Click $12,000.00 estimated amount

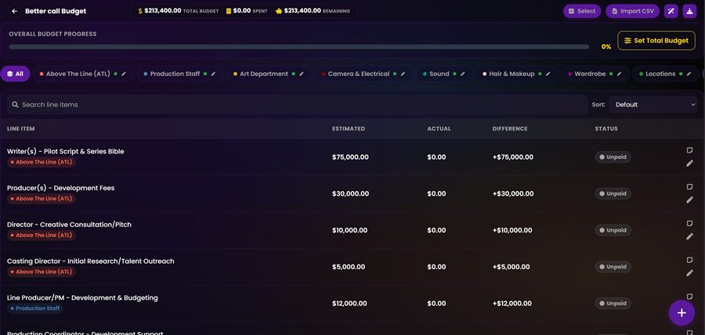point(349,304)
